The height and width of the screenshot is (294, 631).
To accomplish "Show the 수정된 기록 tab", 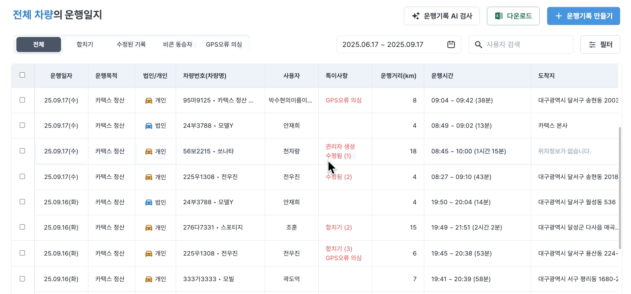I will pos(131,44).
